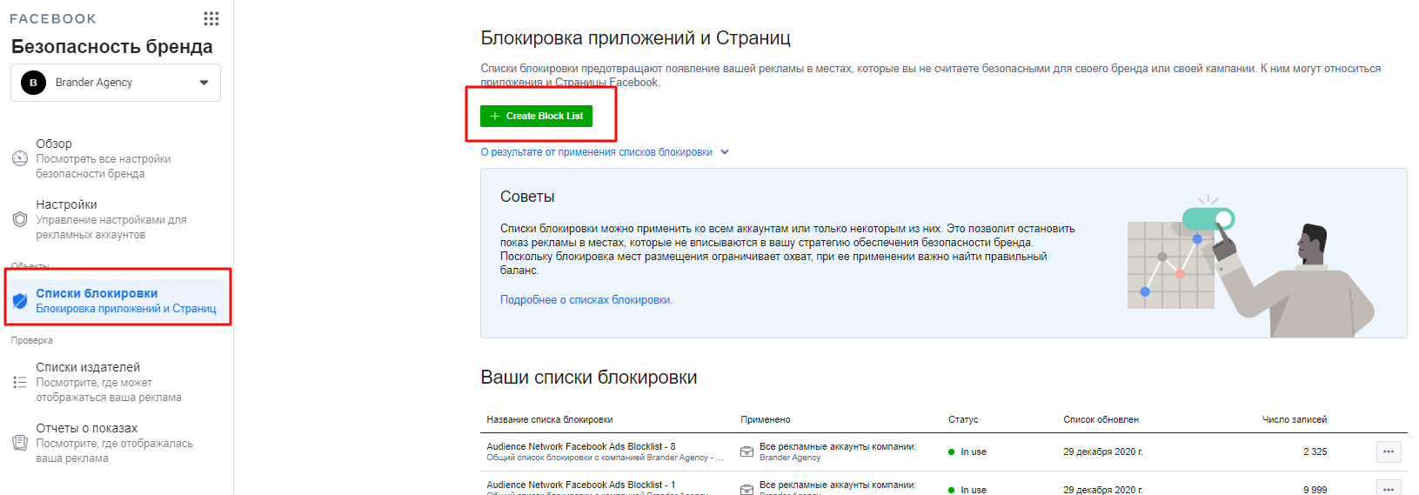
Task: Click the Publisher lists icon
Action: 20,382
